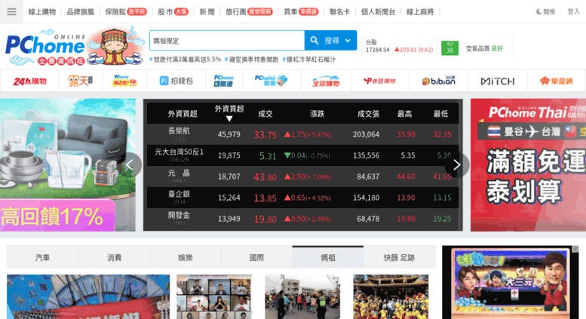Click the 開發金 stock row name
This screenshot has height=319, width=586.
pos(179,215)
